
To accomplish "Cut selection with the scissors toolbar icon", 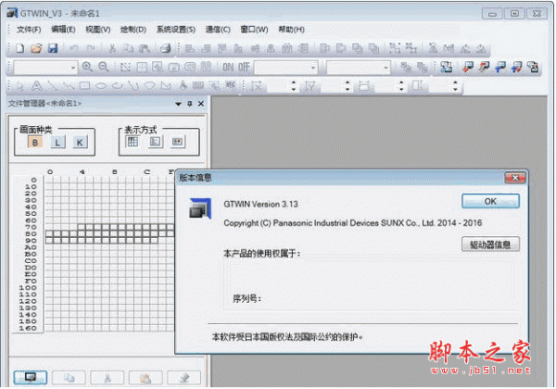I will (112, 48).
